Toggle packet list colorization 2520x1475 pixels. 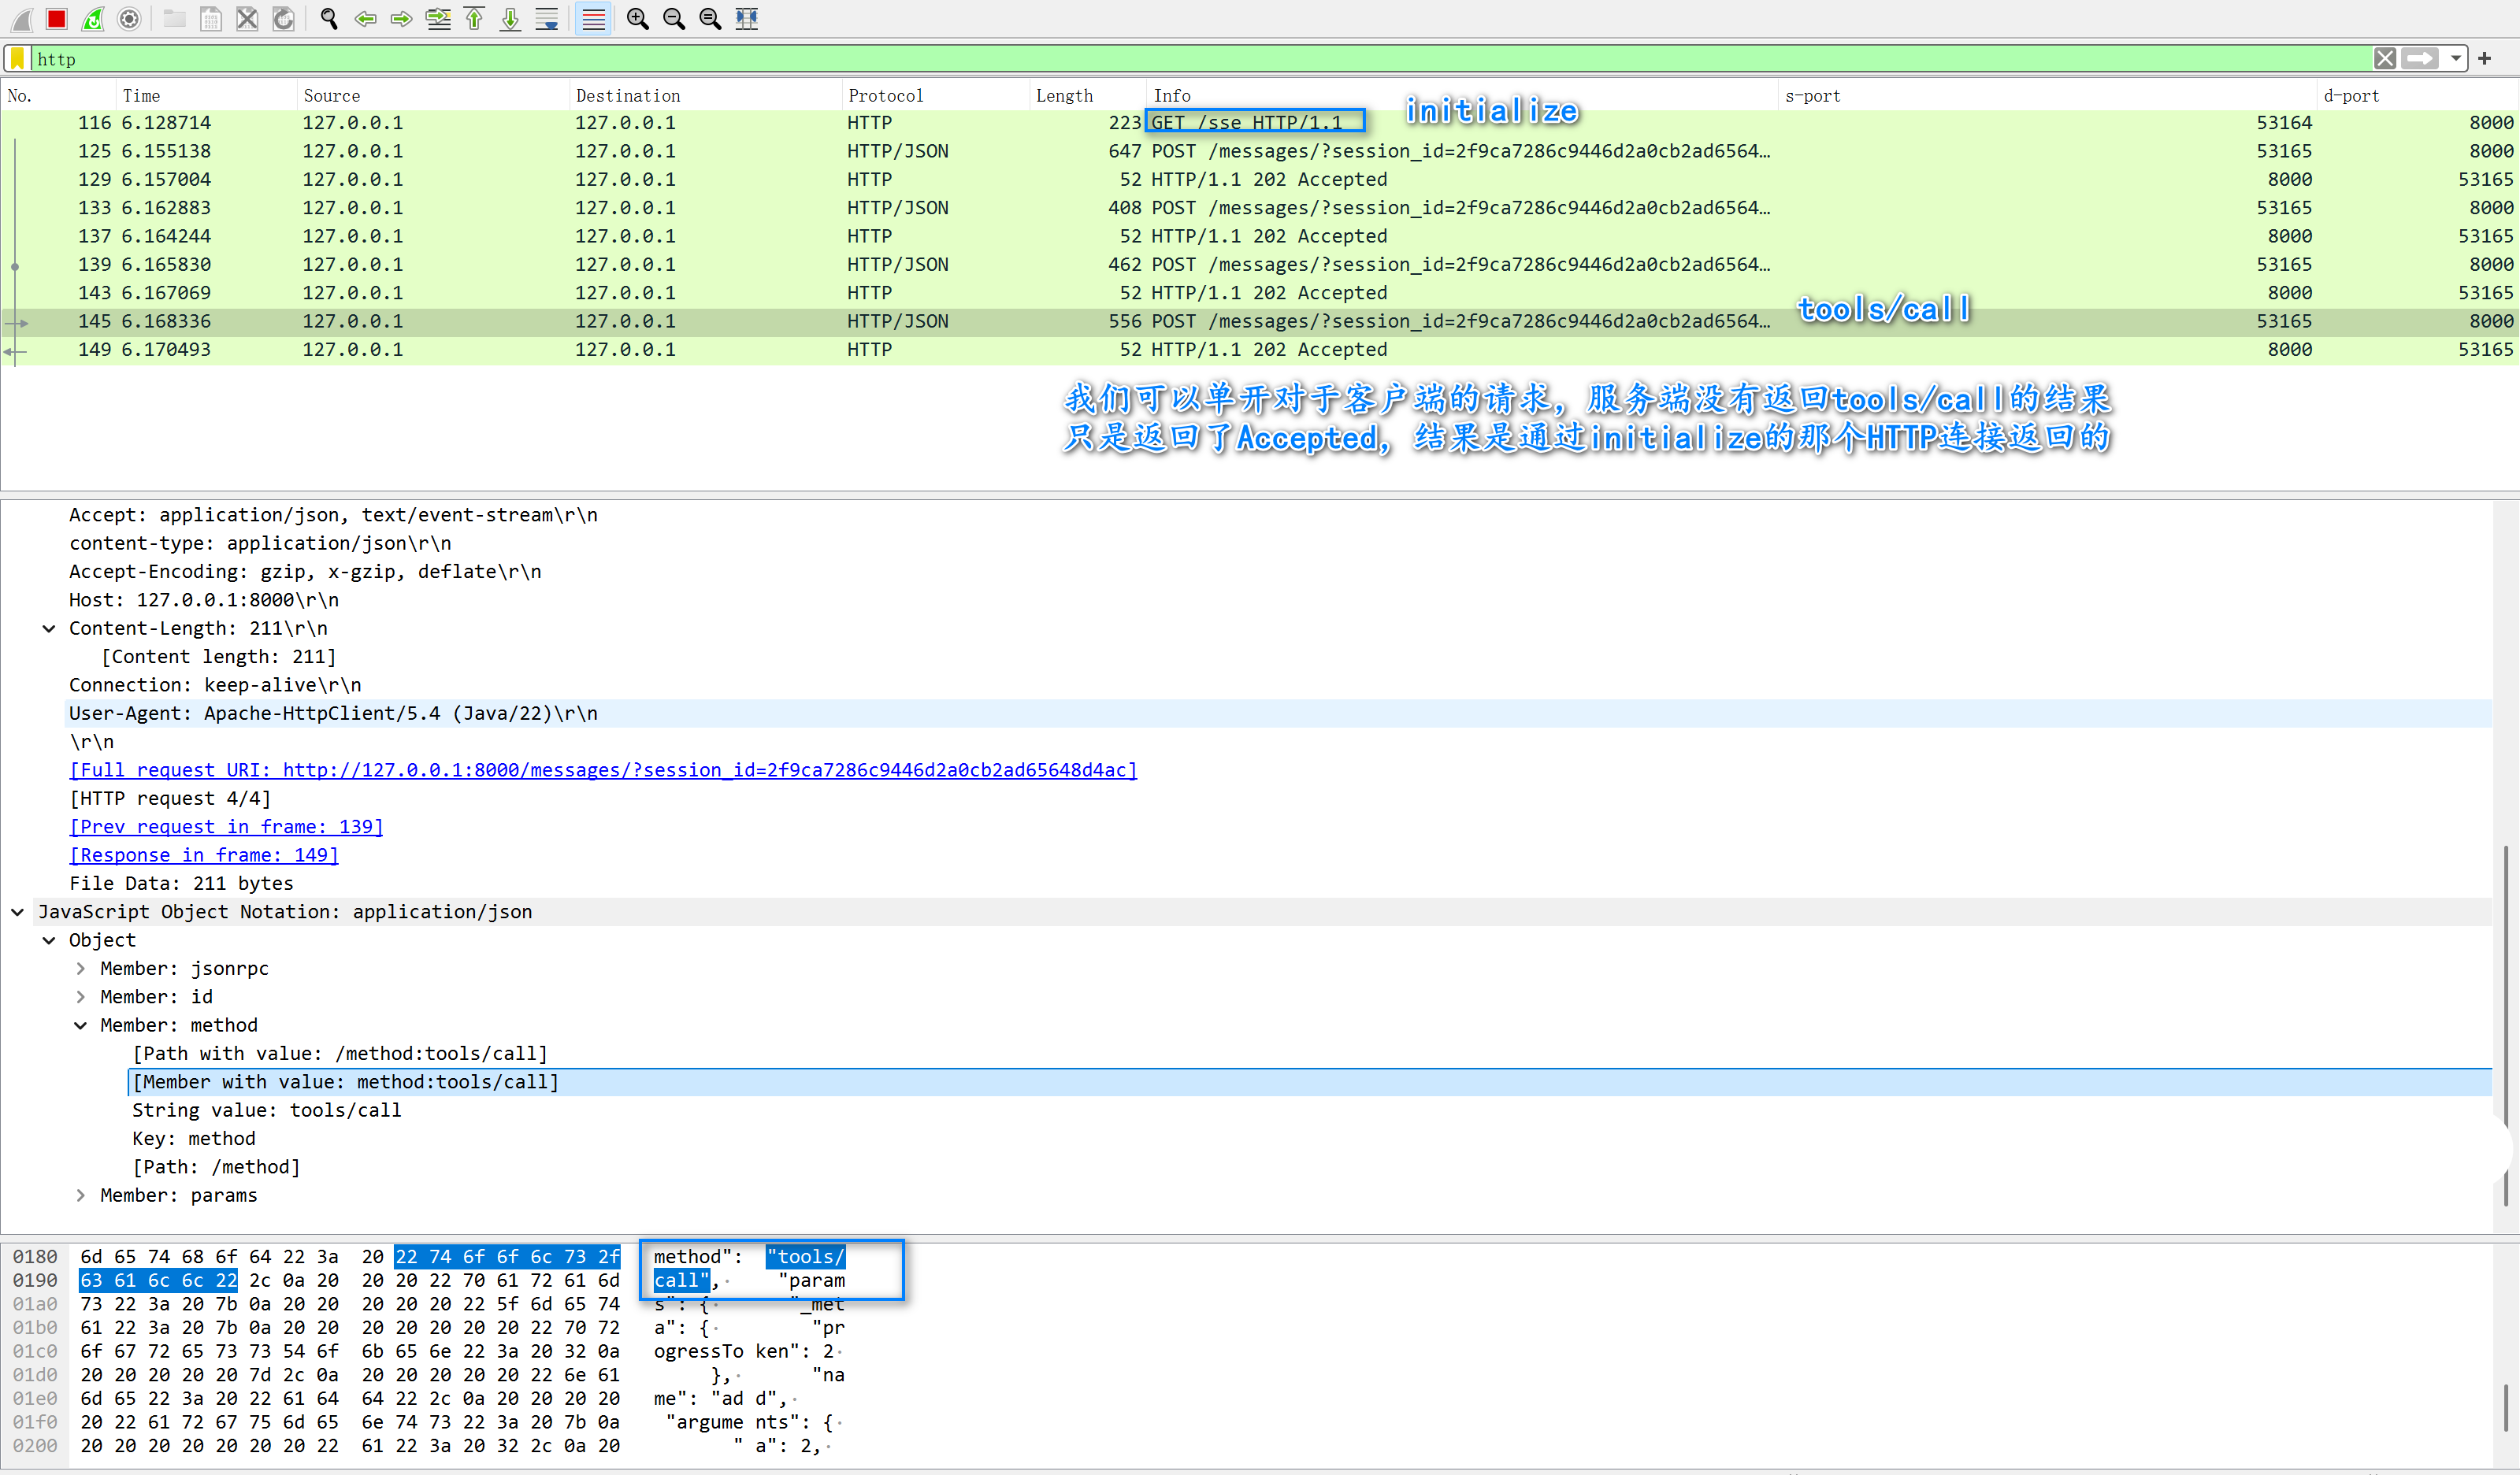tap(593, 19)
